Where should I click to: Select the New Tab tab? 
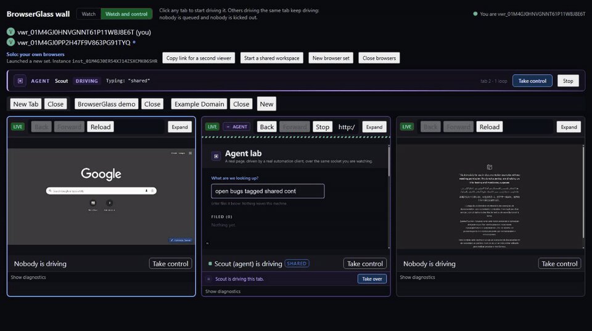coord(26,104)
